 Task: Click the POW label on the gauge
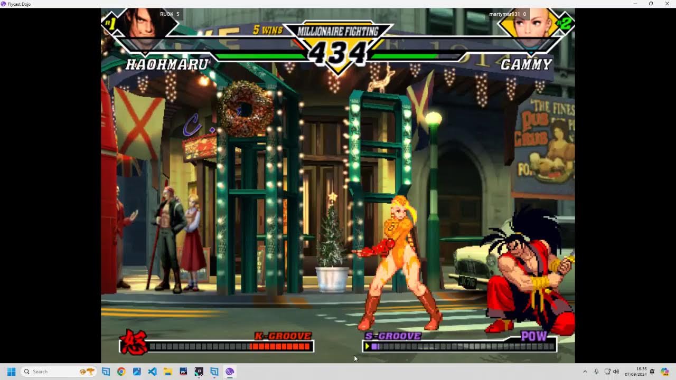tap(533, 336)
